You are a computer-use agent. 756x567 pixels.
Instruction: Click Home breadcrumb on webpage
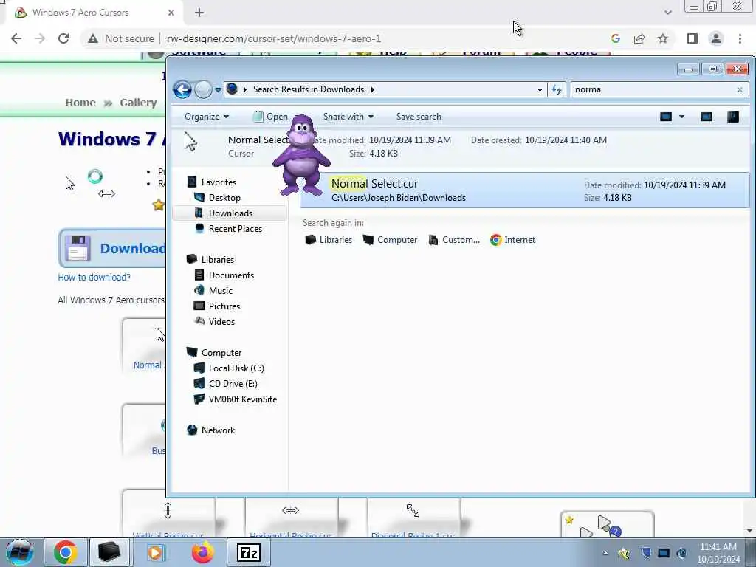pyautogui.click(x=80, y=103)
